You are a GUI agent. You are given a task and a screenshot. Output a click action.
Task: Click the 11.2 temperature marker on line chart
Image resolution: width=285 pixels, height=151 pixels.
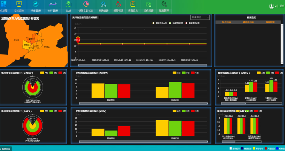(x=78, y=39)
